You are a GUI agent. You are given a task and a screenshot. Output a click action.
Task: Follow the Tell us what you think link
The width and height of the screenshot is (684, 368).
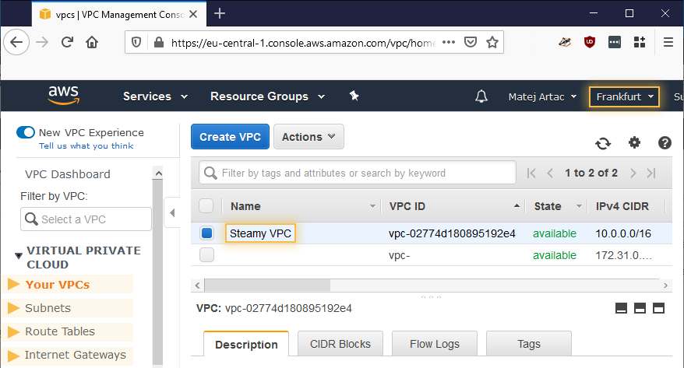pyautogui.click(x=86, y=146)
